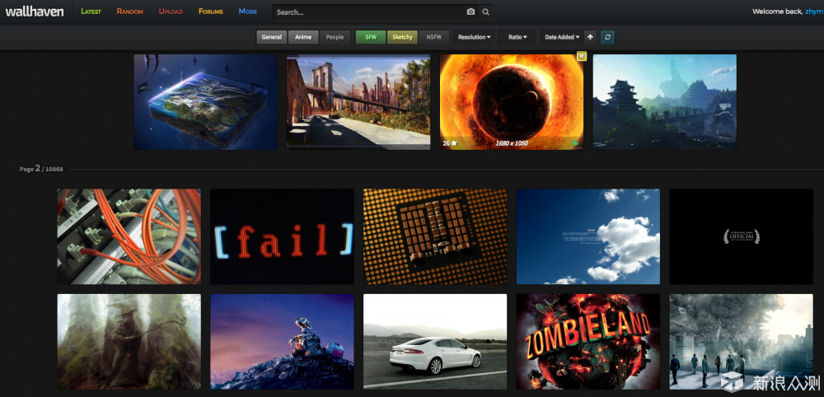This screenshot has width=824, height=397.
Task: Open the misty forest warrior thumbnail
Action: pos(129,342)
